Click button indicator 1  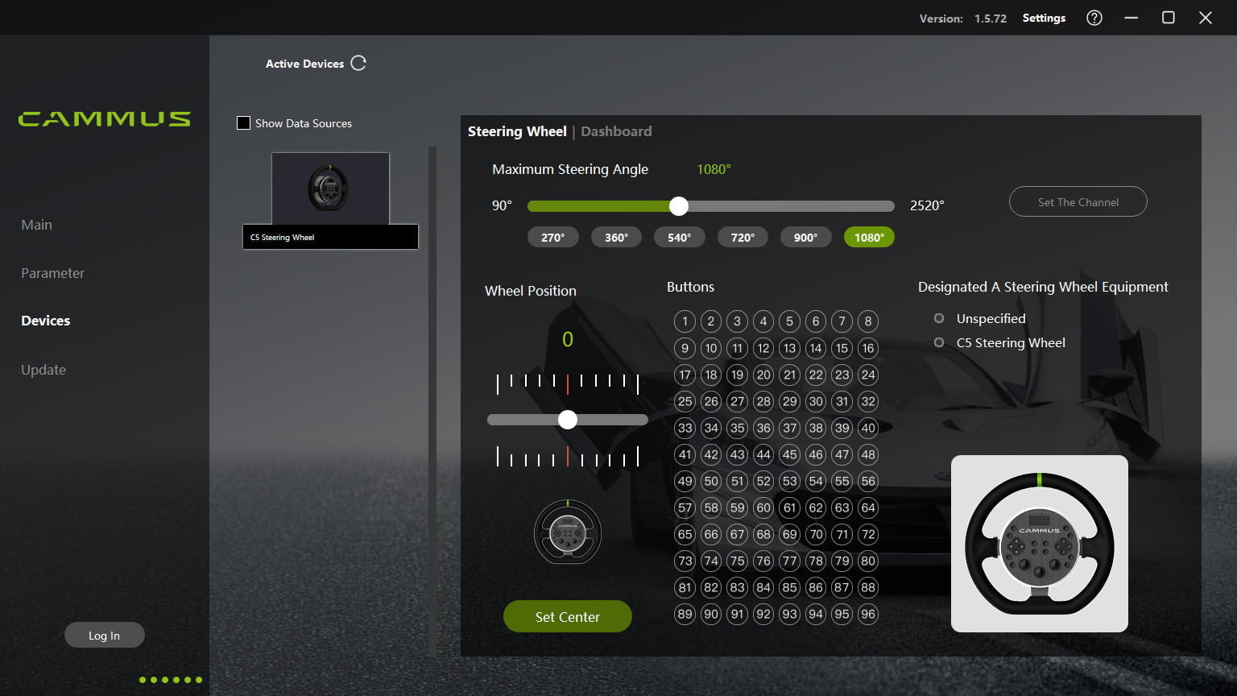(685, 321)
